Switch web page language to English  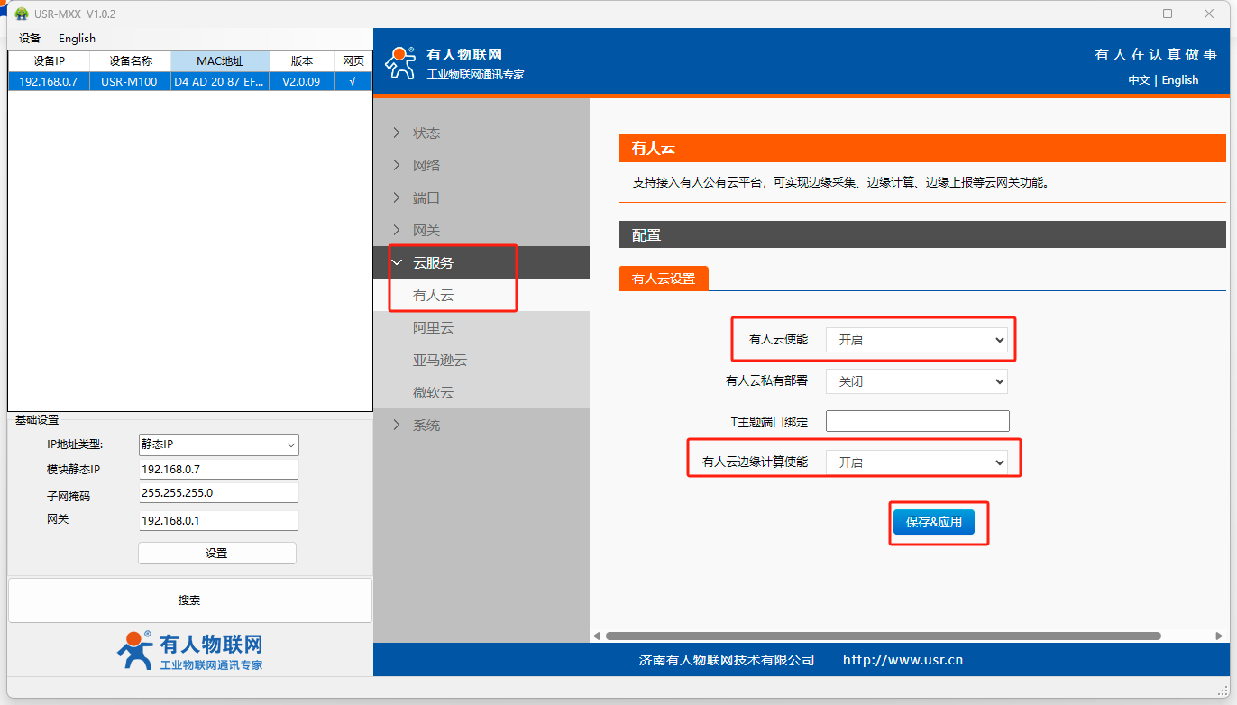[x=1179, y=80]
